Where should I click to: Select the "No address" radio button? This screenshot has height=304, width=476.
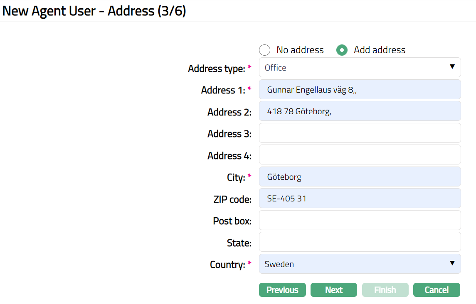tap(265, 50)
